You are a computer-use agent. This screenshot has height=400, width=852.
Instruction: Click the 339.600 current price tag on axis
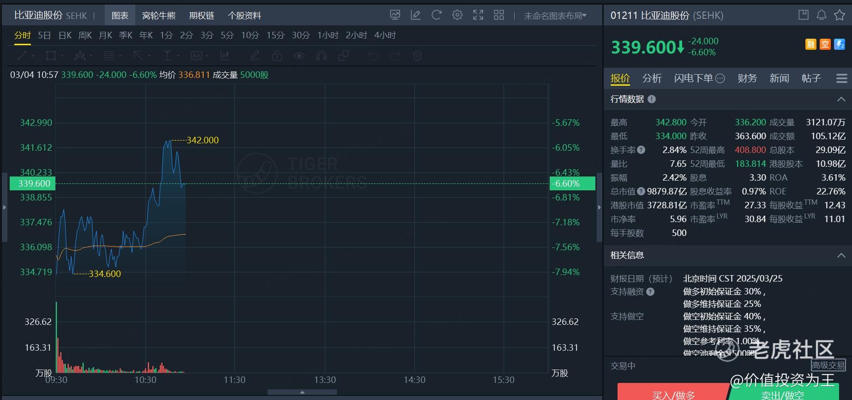tap(32, 183)
